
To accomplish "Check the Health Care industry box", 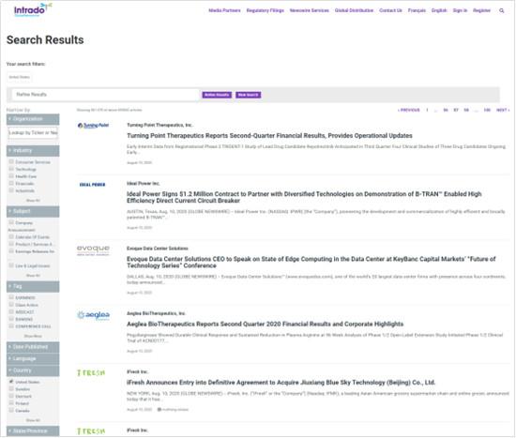I will pyautogui.click(x=11, y=176).
